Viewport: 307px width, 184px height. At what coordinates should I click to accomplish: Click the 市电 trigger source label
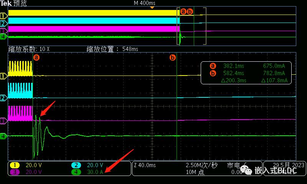(x=234, y=166)
